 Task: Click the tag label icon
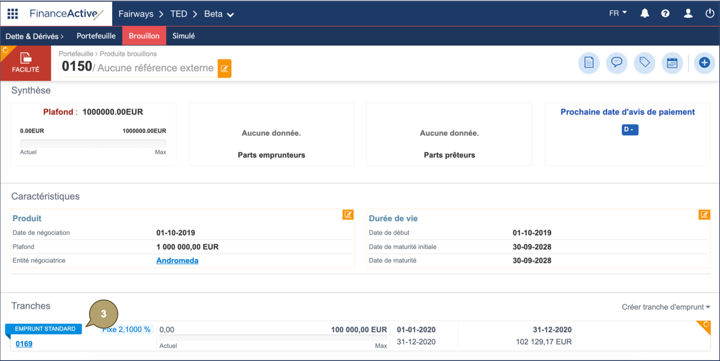[x=644, y=63]
